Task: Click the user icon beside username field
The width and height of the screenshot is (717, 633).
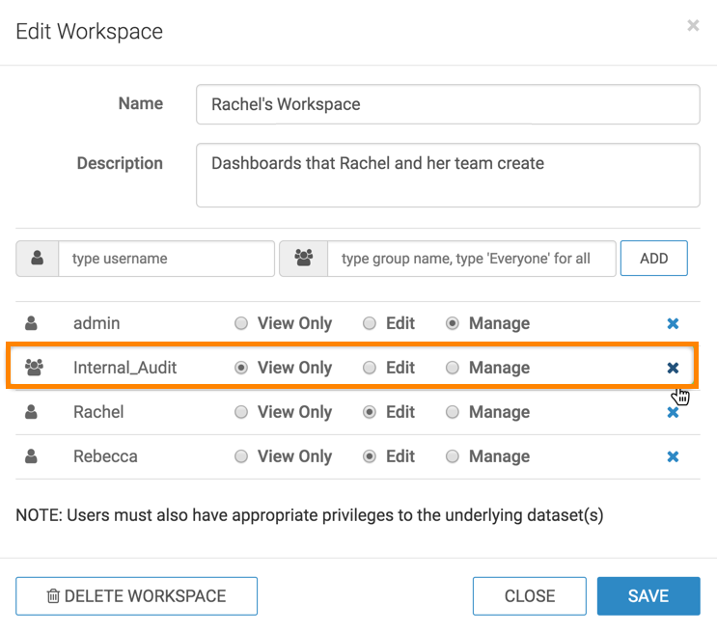Action: (38, 259)
